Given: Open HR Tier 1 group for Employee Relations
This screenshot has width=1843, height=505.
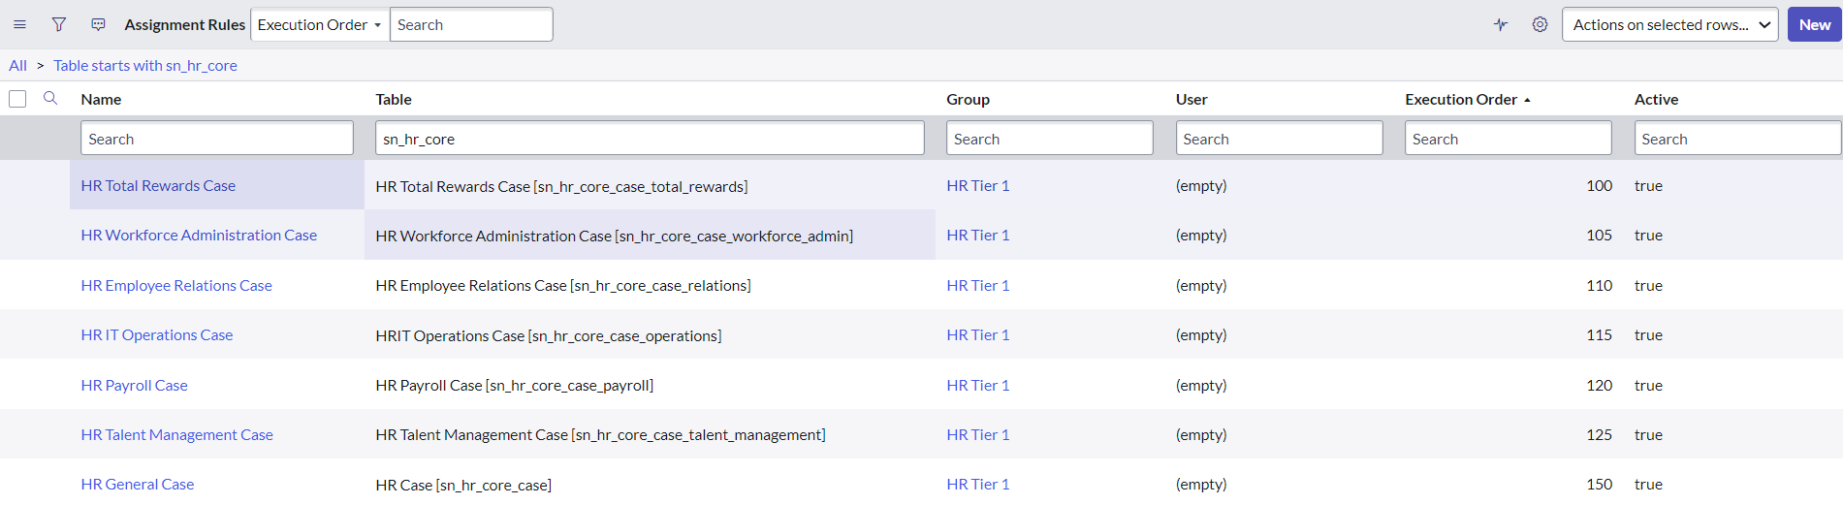Looking at the screenshot, I should [x=978, y=285].
